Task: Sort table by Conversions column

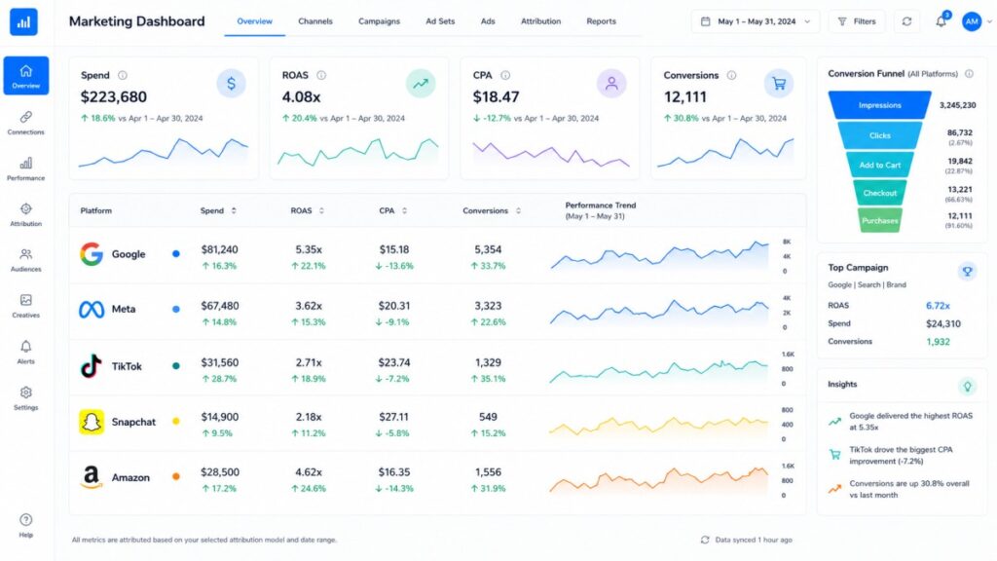Action: pos(492,210)
